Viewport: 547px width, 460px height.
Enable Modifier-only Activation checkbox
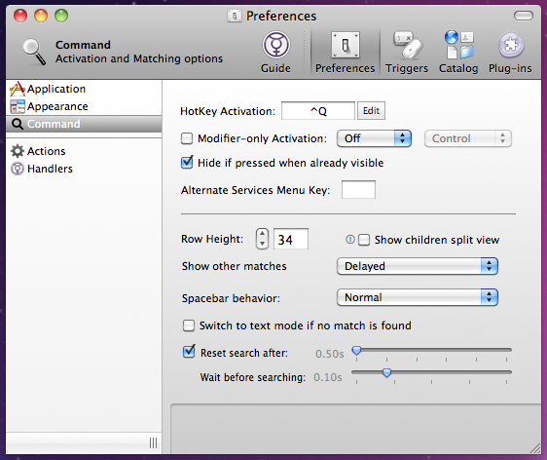pos(187,138)
